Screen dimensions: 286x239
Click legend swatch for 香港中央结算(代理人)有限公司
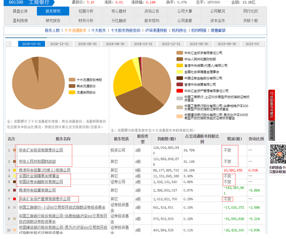180,66
